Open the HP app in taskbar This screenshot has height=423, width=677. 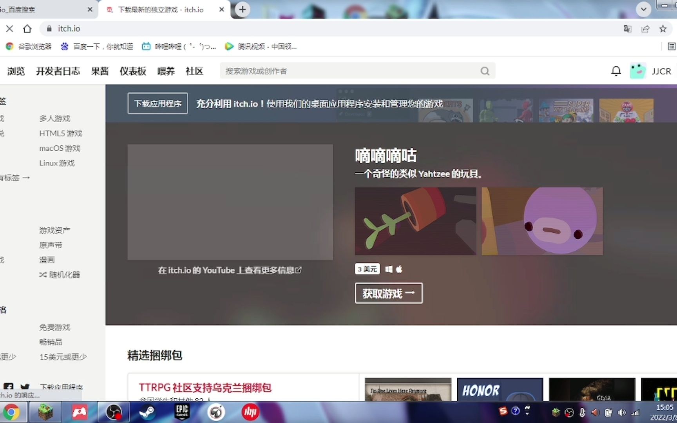point(250,412)
